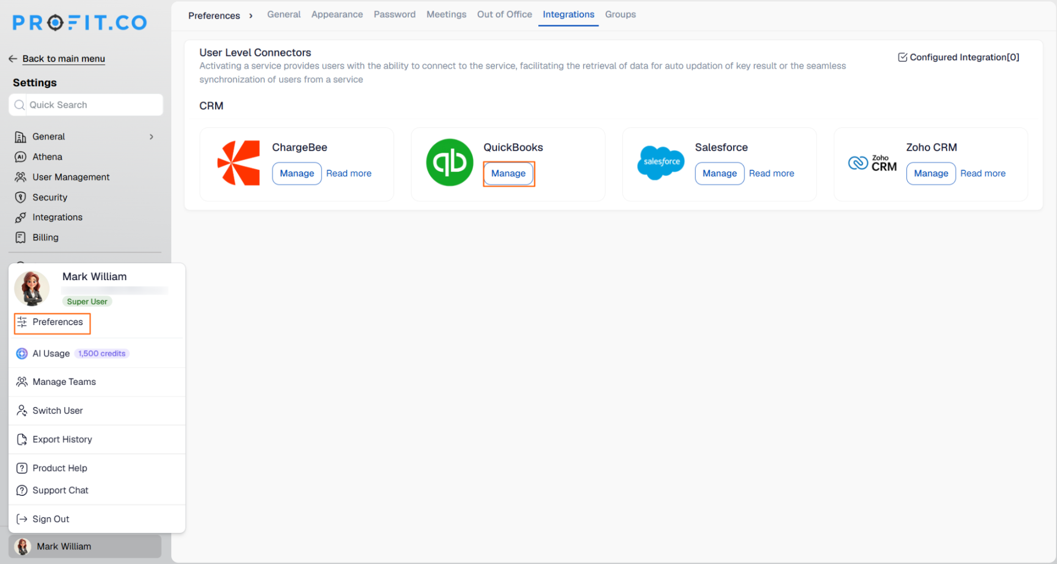Open Read more link for Salesforce
This screenshot has height=564, width=1057.
click(771, 173)
